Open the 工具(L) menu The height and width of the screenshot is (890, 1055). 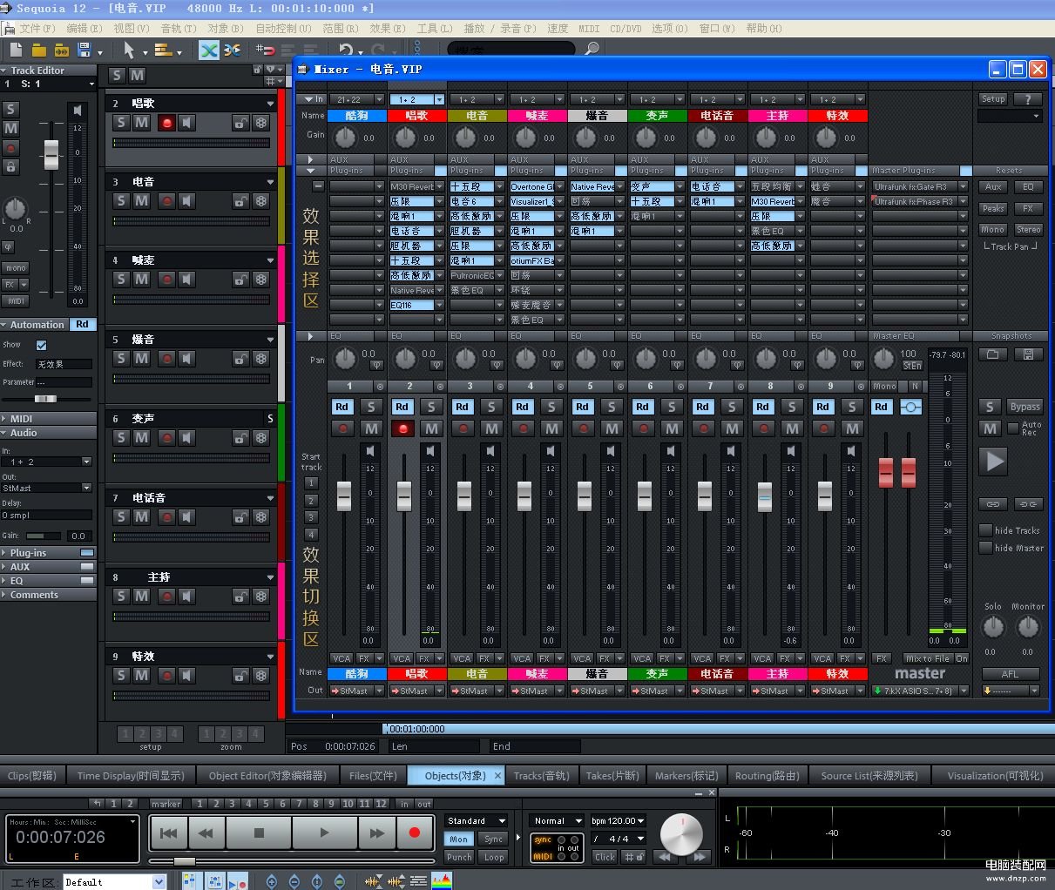coord(434,28)
